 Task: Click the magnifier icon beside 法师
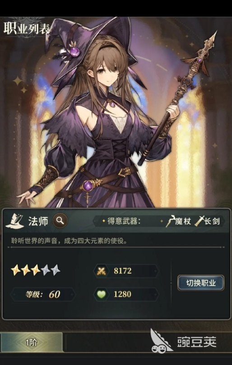coord(60,220)
